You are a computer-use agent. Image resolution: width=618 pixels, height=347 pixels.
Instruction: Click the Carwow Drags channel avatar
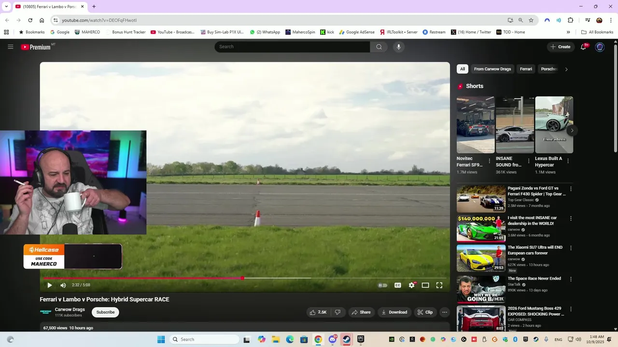click(x=46, y=312)
